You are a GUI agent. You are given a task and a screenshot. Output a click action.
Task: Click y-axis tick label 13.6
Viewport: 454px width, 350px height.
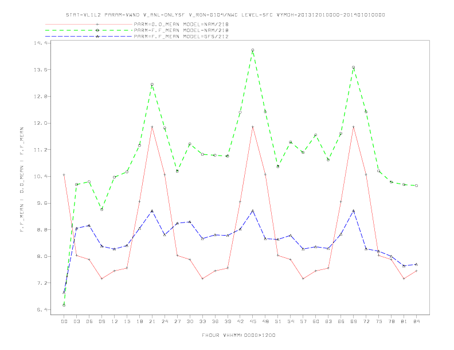coord(40,70)
